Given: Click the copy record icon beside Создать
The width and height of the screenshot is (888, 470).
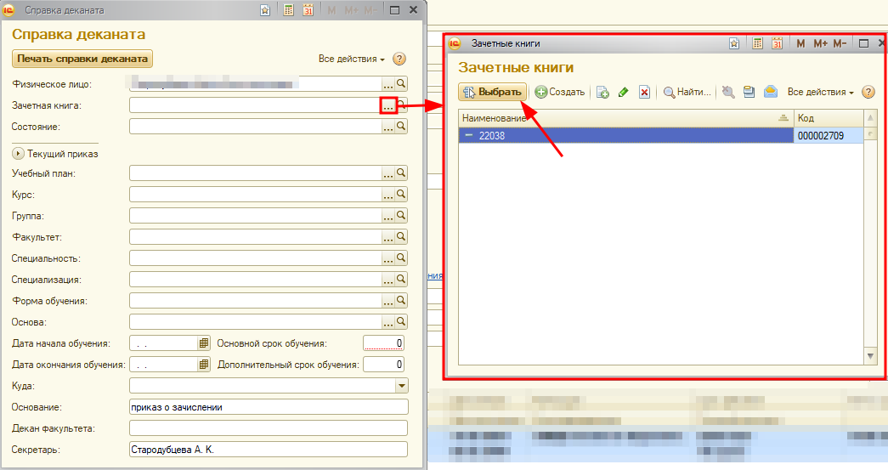Looking at the screenshot, I should pyautogui.click(x=602, y=92).
